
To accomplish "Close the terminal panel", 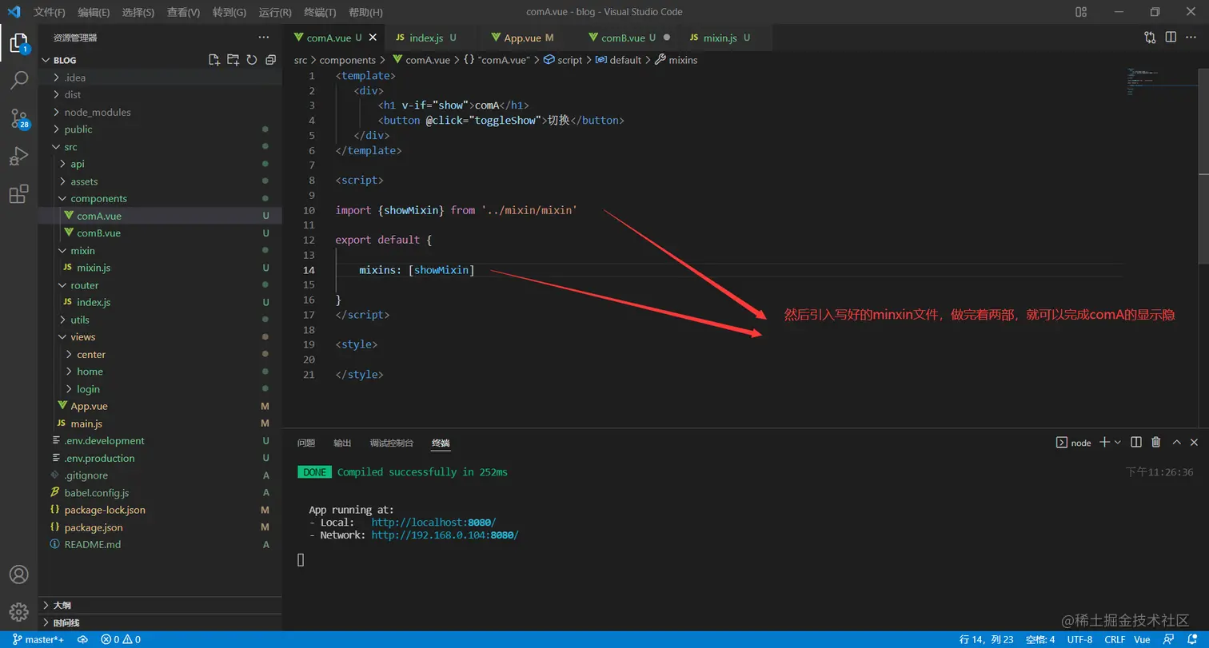I will click(x=1194, y=442).
